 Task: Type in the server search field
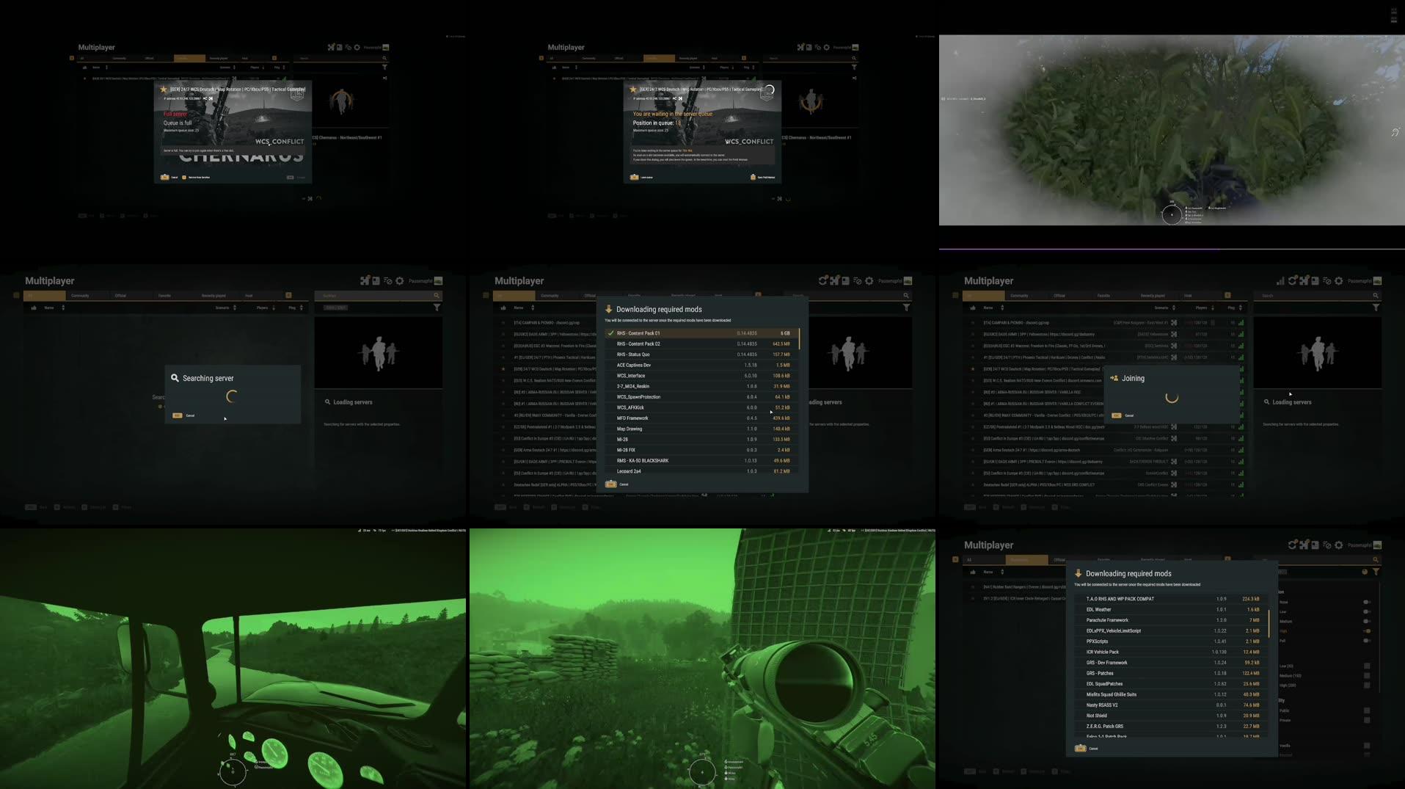tap(1313, 295)
